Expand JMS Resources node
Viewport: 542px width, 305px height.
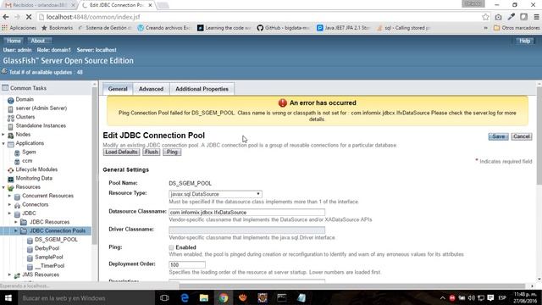pyautogui.click(x=9, y=274)
